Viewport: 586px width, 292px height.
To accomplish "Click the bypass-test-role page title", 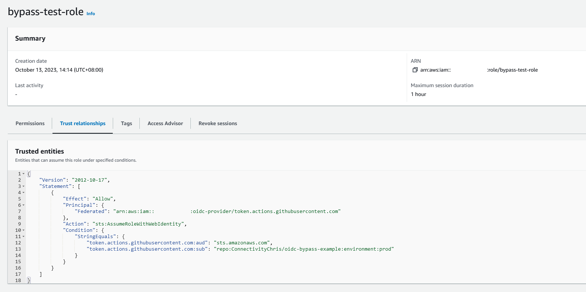I will pos(45,12).
